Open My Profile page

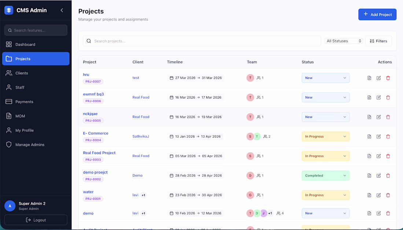(36, 130)
